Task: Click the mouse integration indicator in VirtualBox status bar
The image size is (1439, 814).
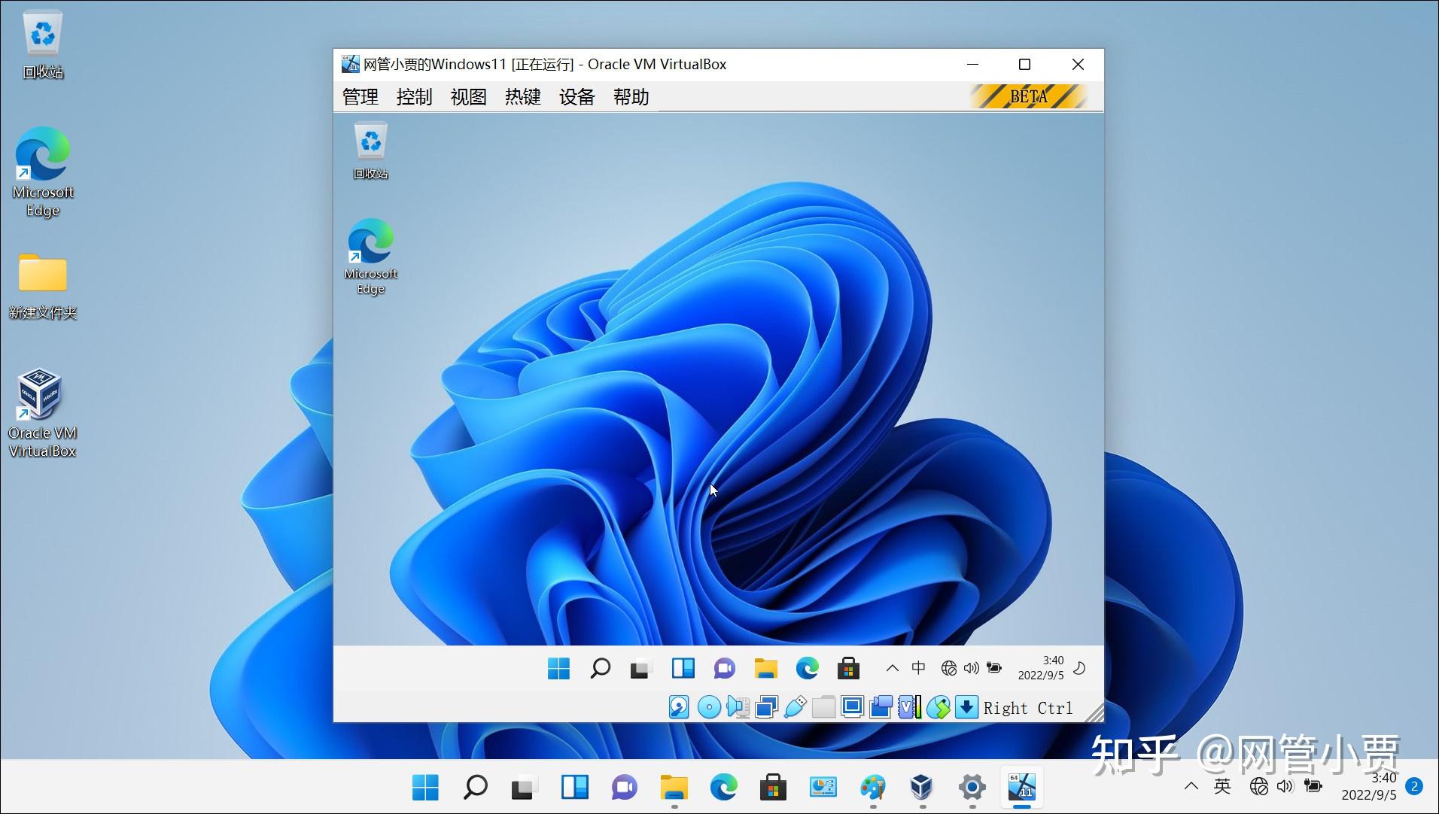Action: [x=938, y=707]
